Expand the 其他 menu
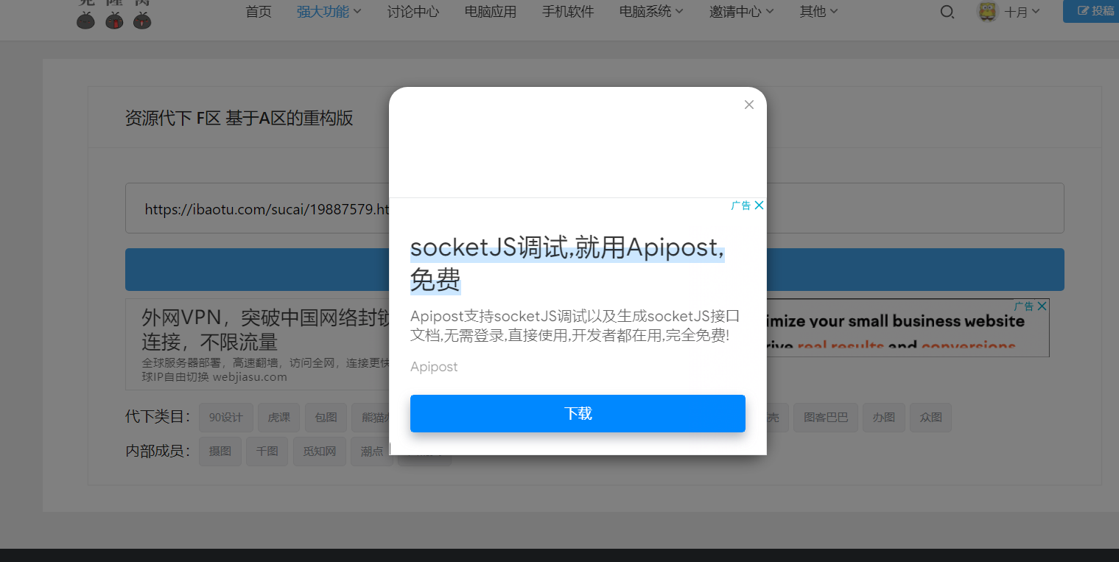Viewport: 1119px width, 562px height. click(819, 12)
